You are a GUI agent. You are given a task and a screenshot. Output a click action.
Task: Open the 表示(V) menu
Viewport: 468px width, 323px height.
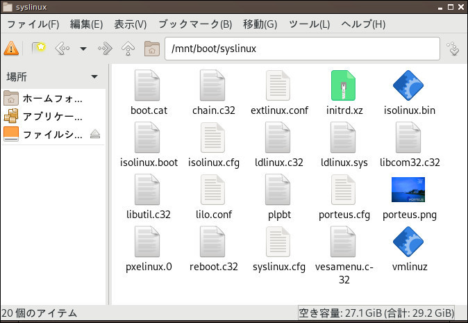131,24
